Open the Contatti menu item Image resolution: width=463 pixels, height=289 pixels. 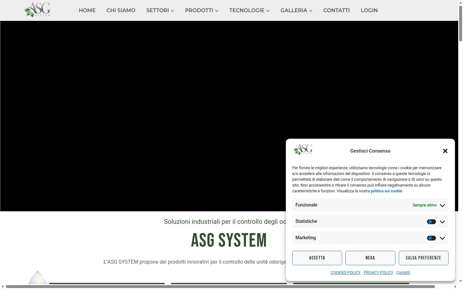click(336, 10)
